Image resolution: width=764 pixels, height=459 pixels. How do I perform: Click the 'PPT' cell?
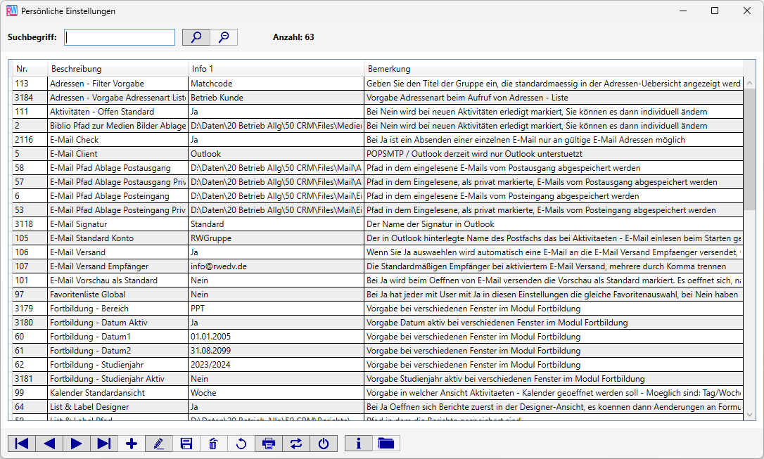click(x=276, y=309)
